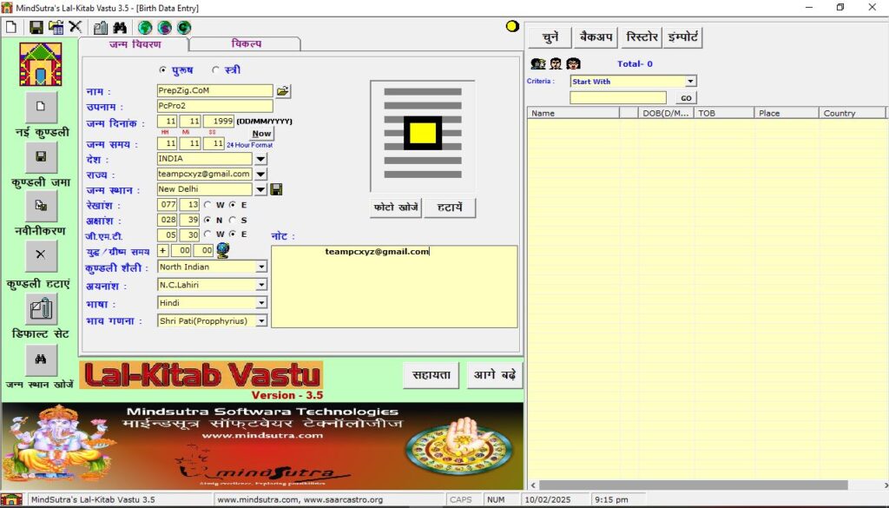Open the Start With criteria dropdown
This screenshot has width=889, height=508.
690,81
